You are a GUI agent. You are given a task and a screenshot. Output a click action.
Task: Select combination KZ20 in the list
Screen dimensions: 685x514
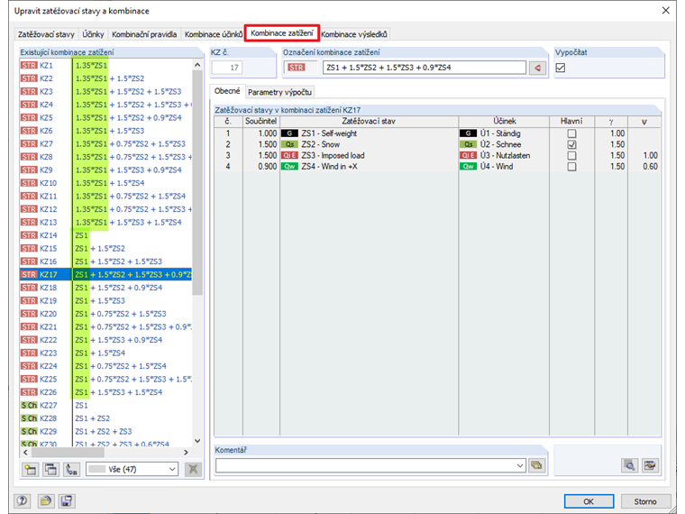tap(105, 314)
